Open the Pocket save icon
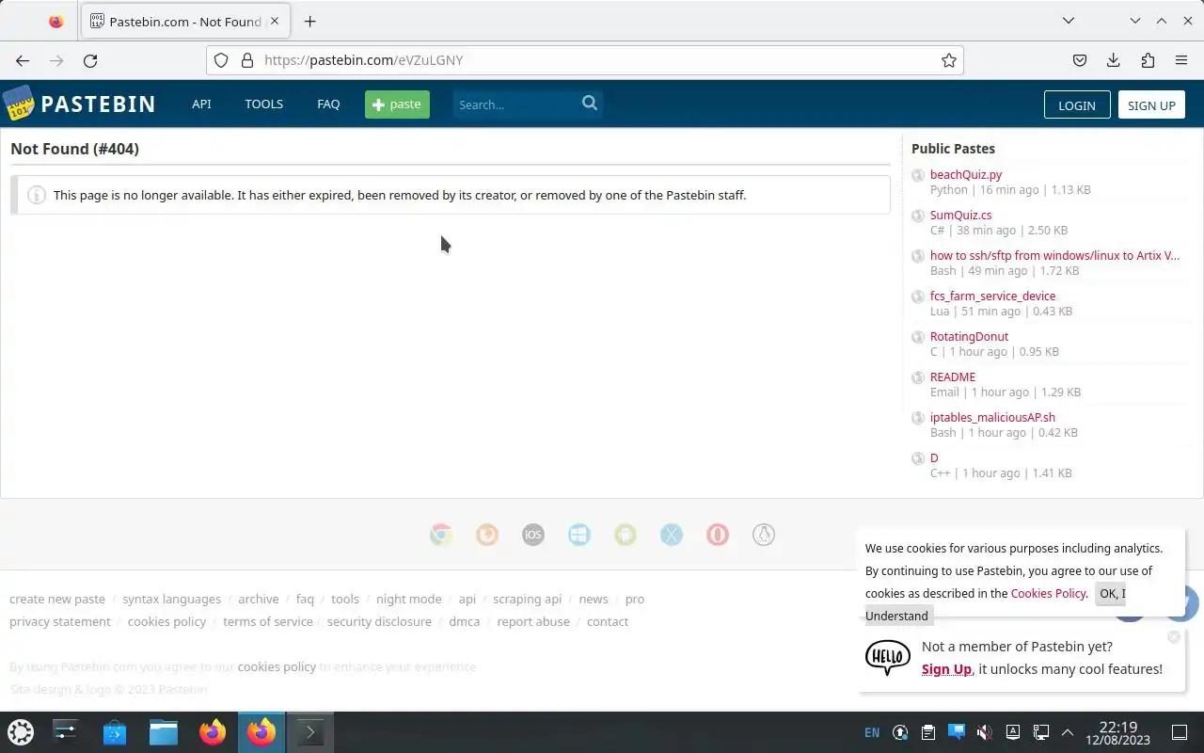1204x753 pixels. tap(1080, 60)
